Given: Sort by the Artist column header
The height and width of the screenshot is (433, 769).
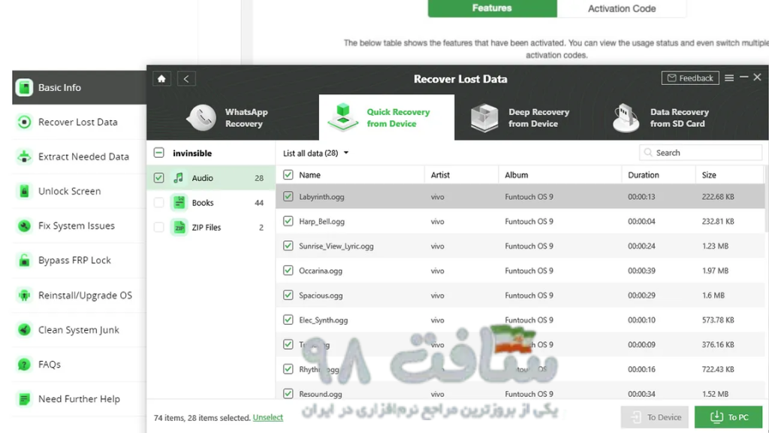Looking at the screenshot, I should coord(440,174).
